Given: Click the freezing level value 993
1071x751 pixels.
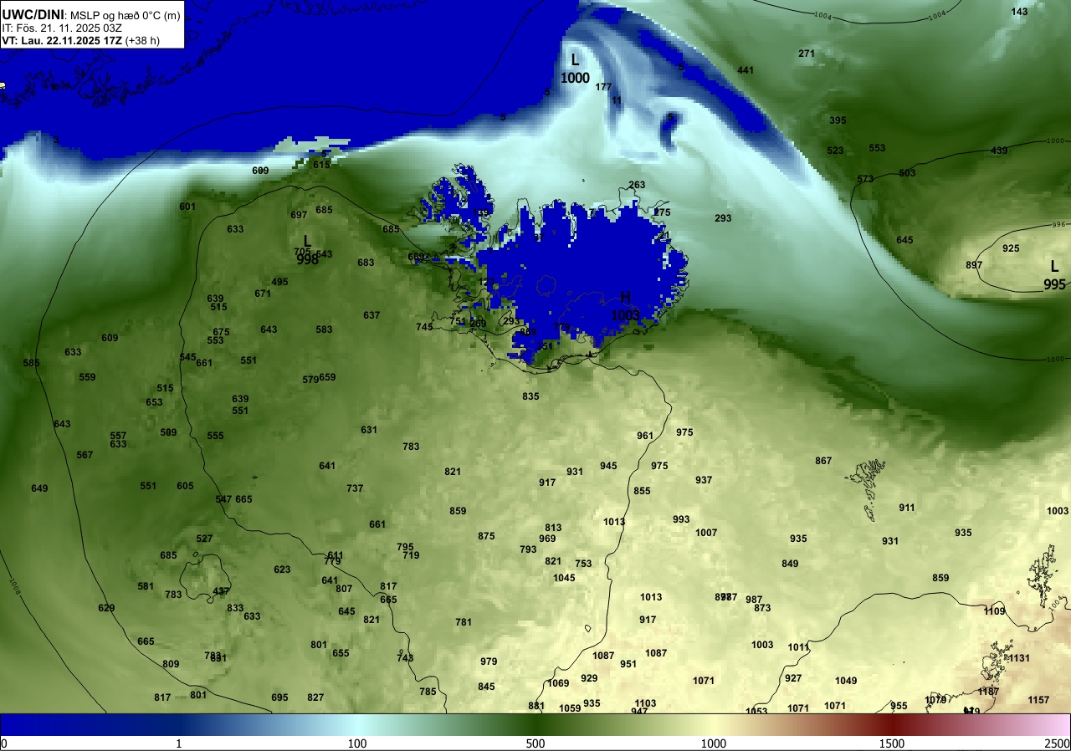Looking at the screenshot, I should [681, 519].
